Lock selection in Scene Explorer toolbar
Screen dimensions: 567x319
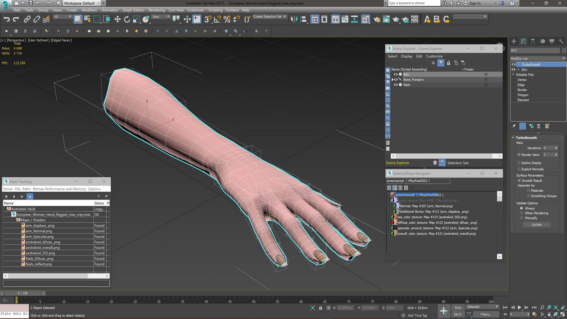[x=449, y=63]
